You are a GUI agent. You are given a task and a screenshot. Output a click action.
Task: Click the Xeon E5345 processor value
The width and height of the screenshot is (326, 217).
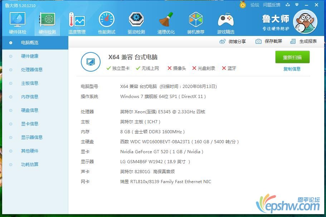162,112
